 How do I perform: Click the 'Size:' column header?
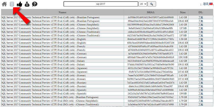click(x=183, y=12)
